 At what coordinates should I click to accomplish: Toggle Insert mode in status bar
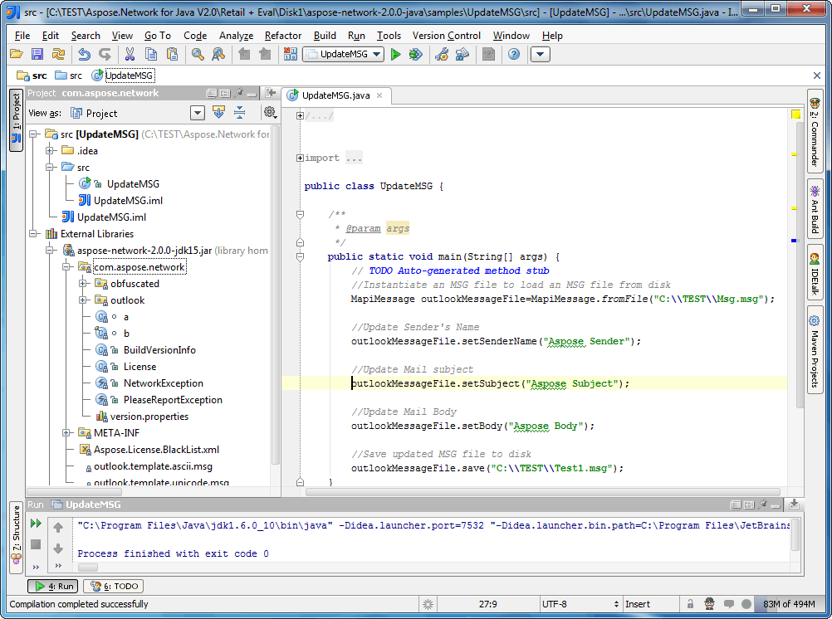(x=637, y=604)
